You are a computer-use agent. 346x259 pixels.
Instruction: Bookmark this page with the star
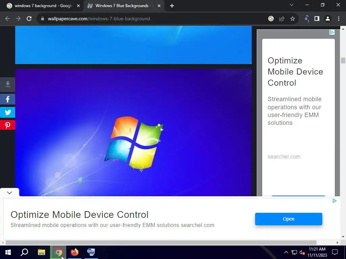click(x=293, y=19)
